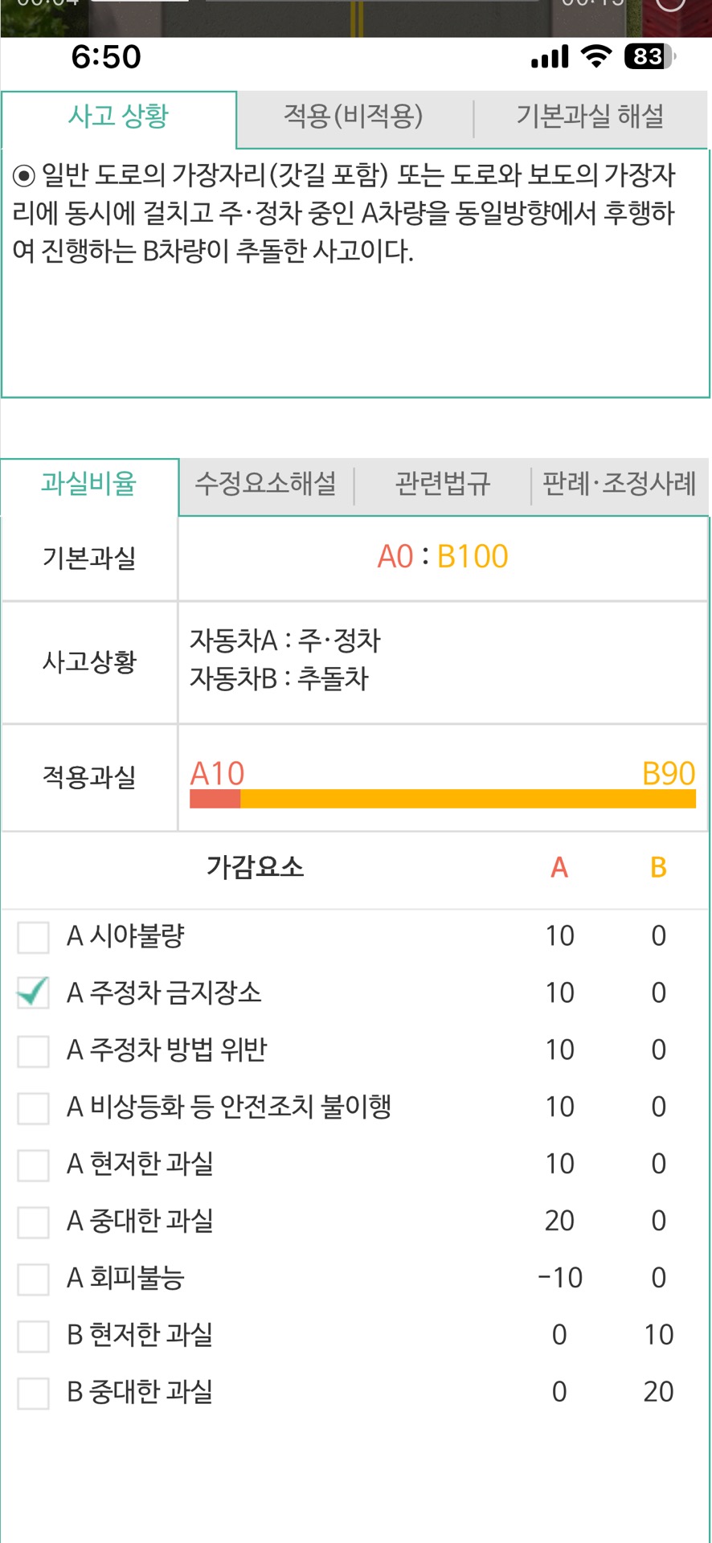Enable the B 중대한 과실 checkbox
Image resolution: width=712 pixels, height=1543 pixels.
pyautogui.click(x=34, y=1393)
